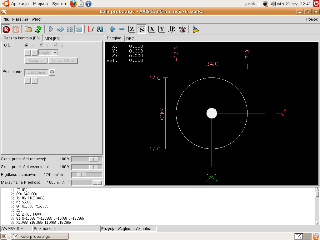Open the Miejsca system menu
Screen dimensions: 320x240
pos(40,3)
